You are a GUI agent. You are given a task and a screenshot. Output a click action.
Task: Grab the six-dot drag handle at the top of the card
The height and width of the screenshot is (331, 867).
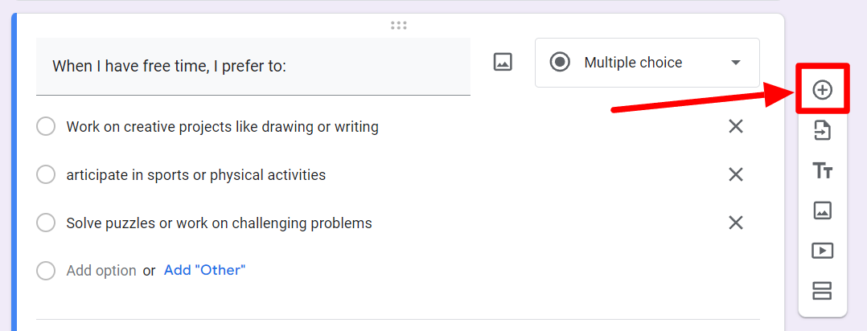click(x=399, y=25)
